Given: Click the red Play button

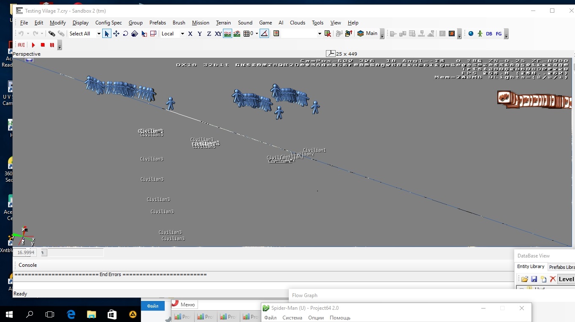Looking at the screenshot, I should coord(33,45).
